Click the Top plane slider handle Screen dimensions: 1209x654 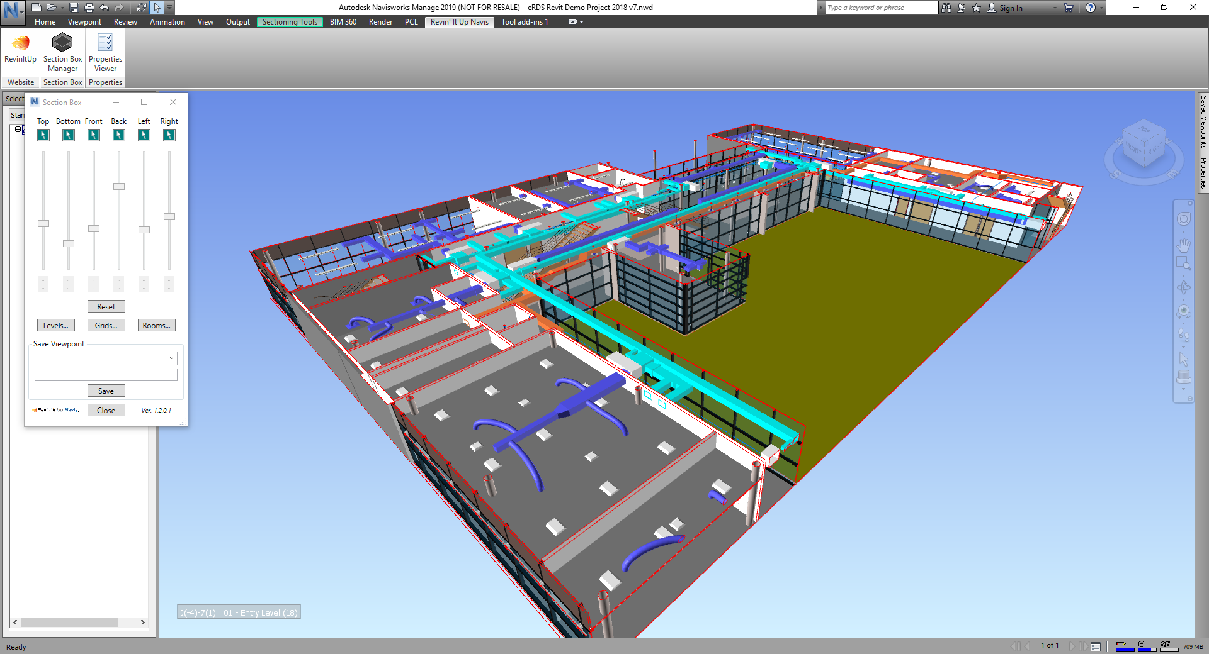43,223
